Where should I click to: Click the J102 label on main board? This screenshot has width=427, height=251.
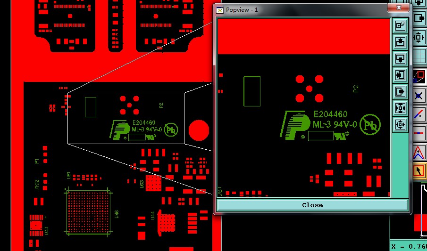pos(36,185)
